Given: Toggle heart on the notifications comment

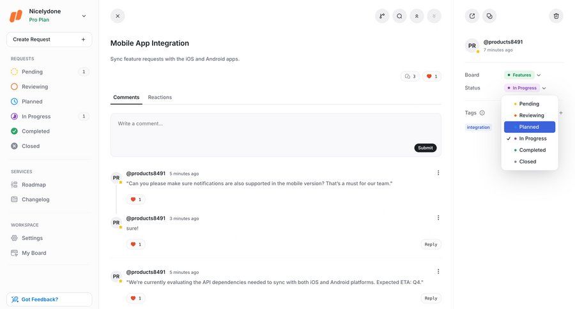Looking at the screenshot, I should pos(135,199).
